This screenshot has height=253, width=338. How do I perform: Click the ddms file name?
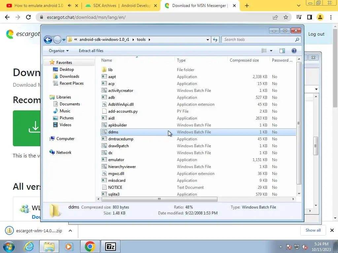(113, 132)
